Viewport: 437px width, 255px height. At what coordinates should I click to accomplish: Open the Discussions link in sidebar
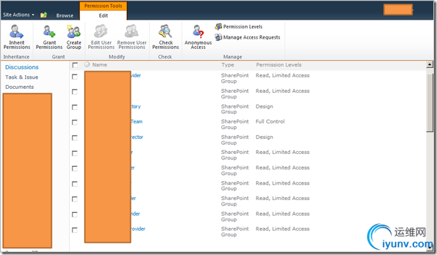22,67
